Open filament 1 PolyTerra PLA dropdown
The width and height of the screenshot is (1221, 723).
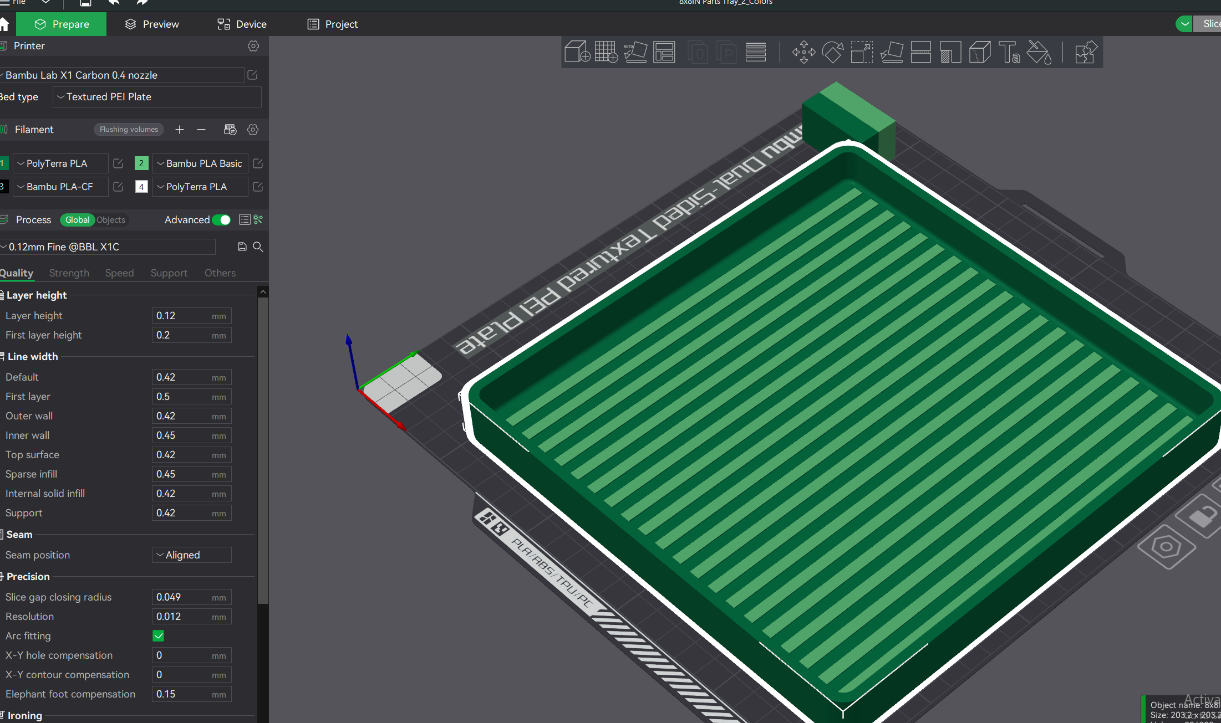[x=60, y=163]
